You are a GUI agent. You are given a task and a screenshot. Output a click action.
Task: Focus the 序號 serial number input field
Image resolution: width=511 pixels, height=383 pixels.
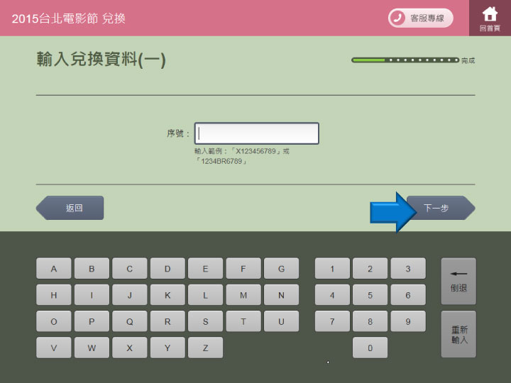point(256,133)
